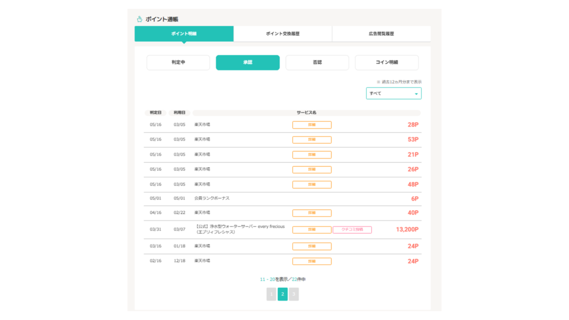This screenshot has height=320, width=569.
Task: Open 詳細 for the 53P 楽天市場 entry
Action: [x=312, y=140]
